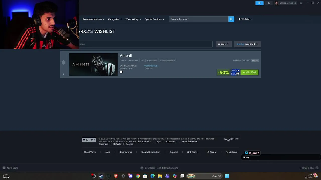Open the Amenti game thumbnail
The width and height of the screenshot is (321, 180).
click(93, 64)
